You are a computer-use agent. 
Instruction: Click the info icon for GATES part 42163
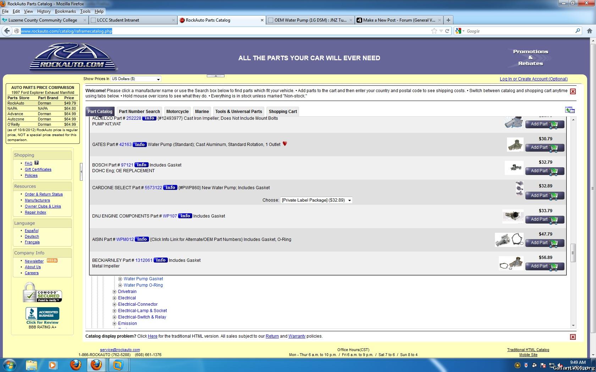click(x=139, y=145)
